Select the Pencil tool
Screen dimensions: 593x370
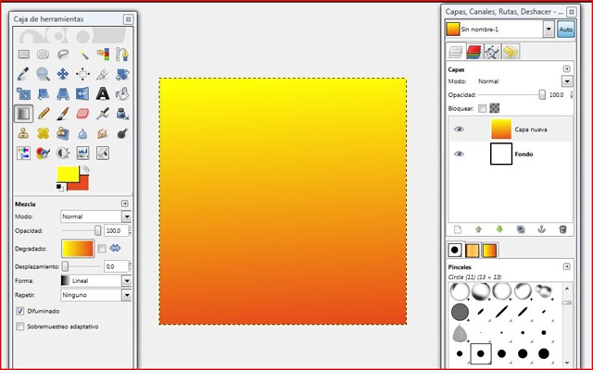[x=44, y=113]
